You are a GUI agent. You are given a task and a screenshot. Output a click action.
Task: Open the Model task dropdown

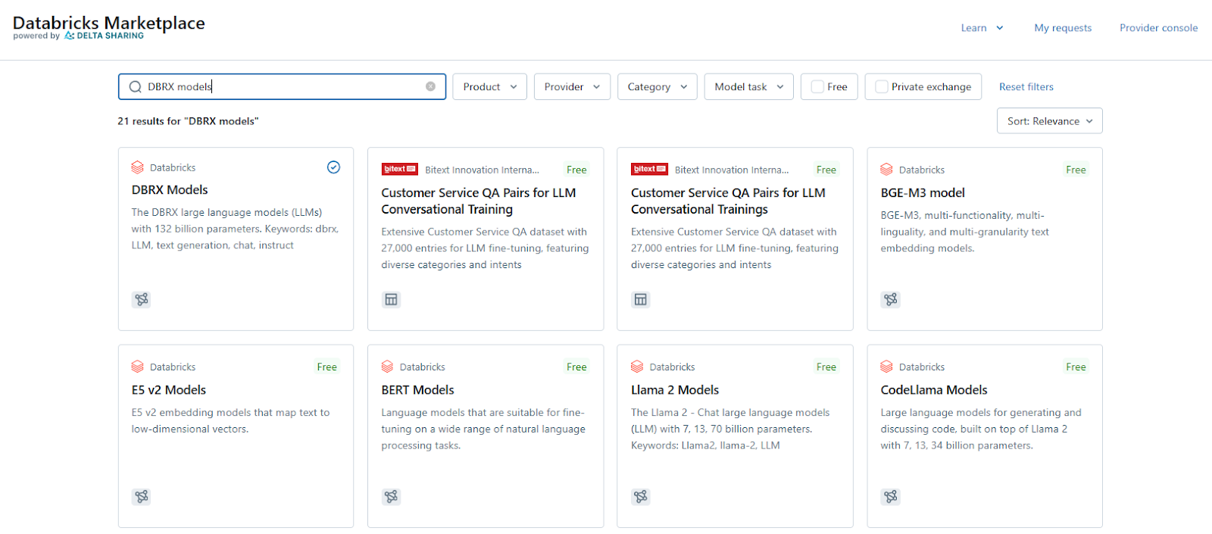[x=748, y=87]
